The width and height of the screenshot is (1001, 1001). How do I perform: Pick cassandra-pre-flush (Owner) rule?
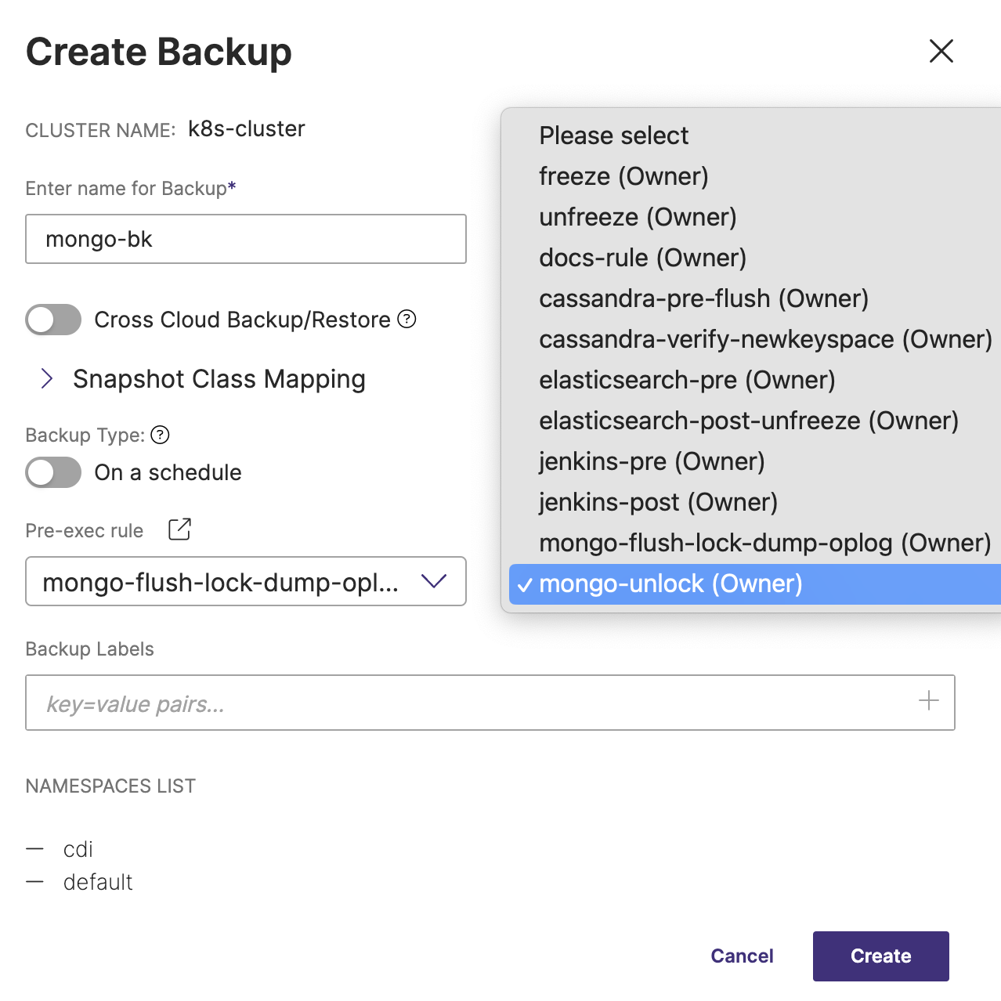pyautogui.click(x=703, y=298)
